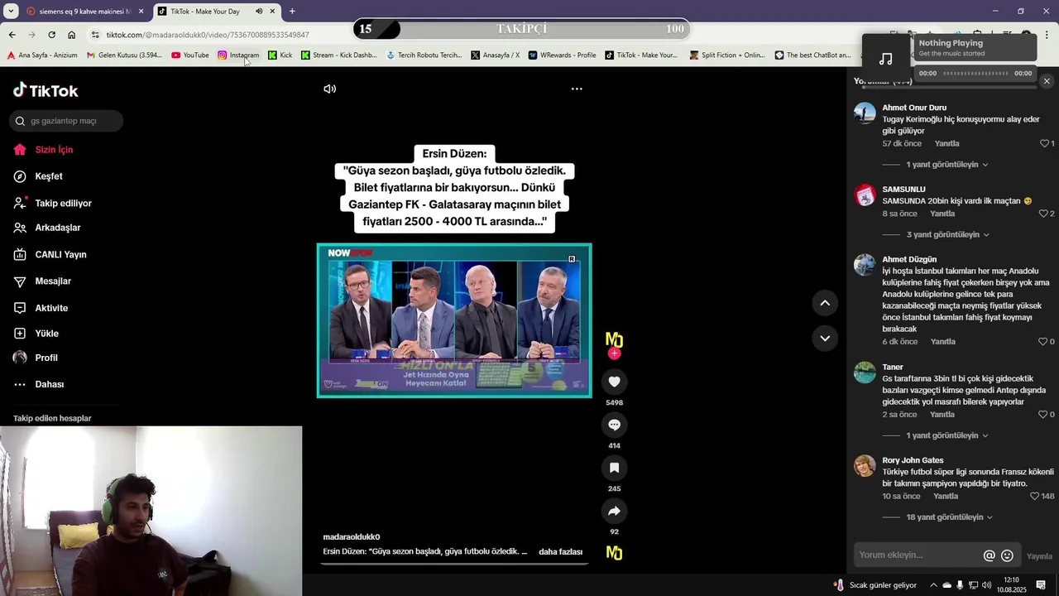
Task: Follow the creator with the red plus badge
Action: (614, 353)
